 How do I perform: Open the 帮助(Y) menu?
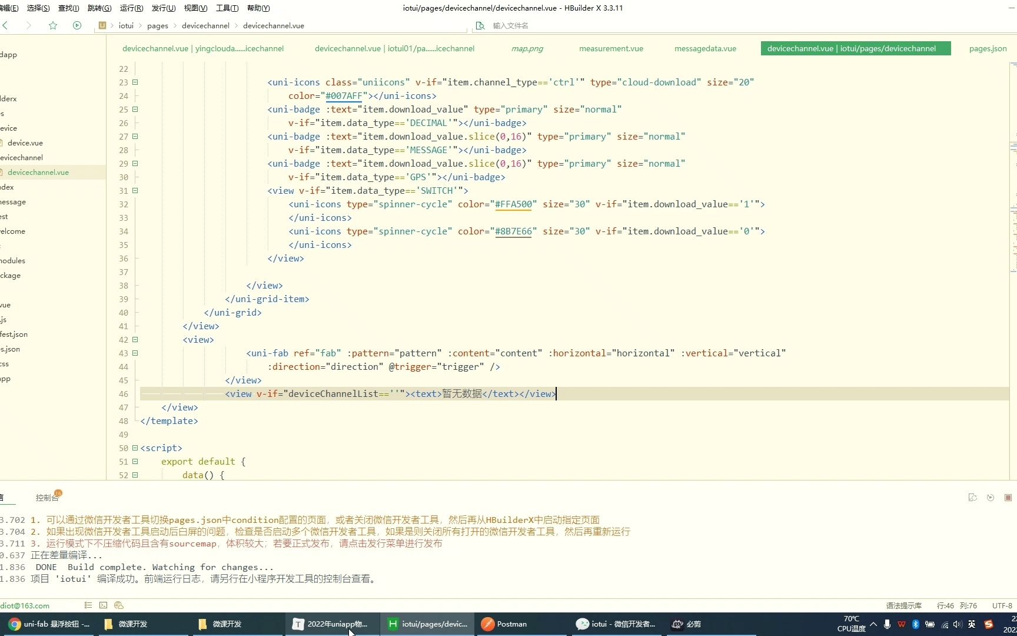pyautogui.click(x=258, y=8)
